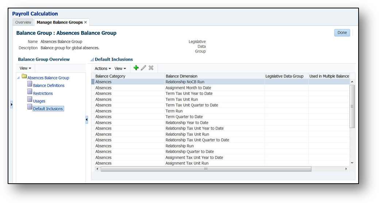This screenshot has width=379, height=203.
Task: Collapse the Default Inclusions section
Action: pos(92,60)
